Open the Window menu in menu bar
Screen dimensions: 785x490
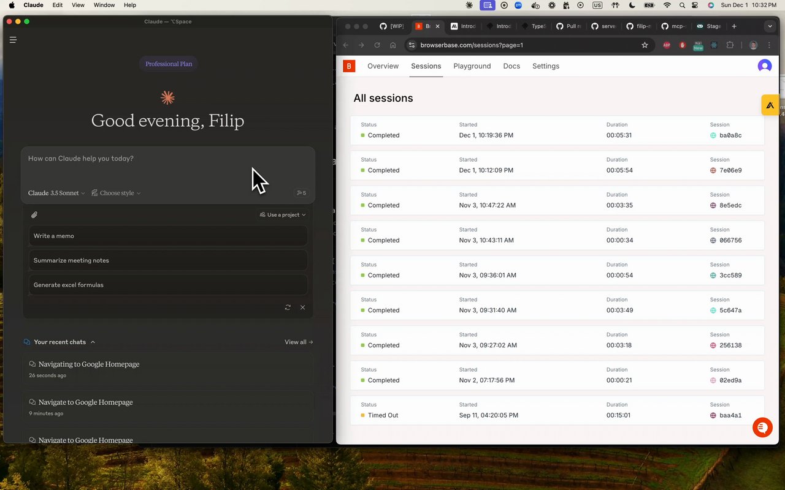[104, 5]
